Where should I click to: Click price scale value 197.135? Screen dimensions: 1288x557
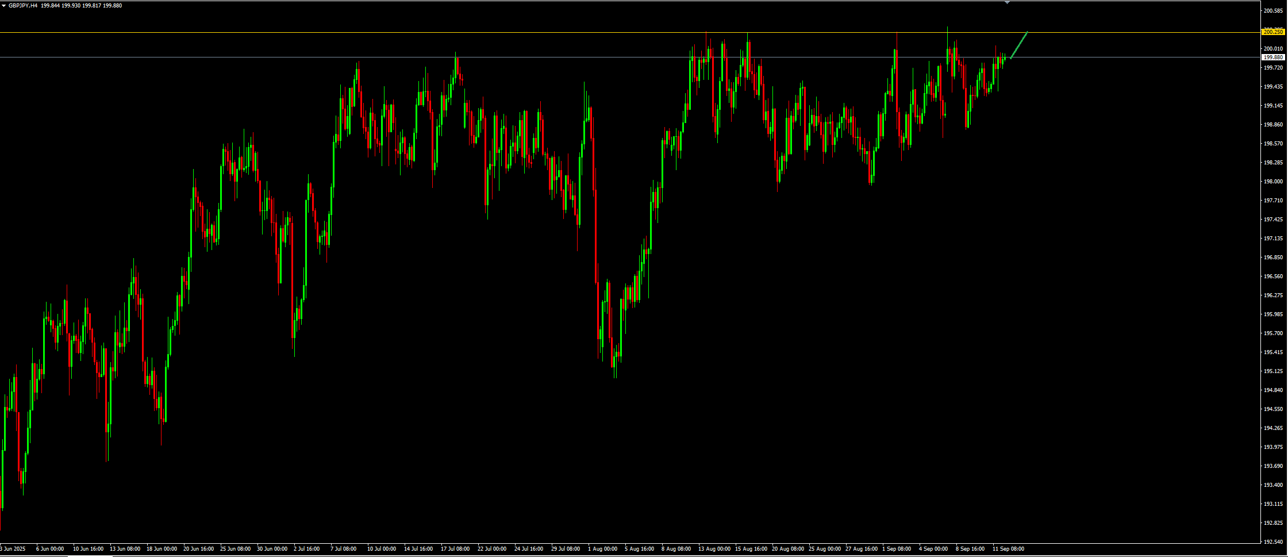[x=1273, y=239]
